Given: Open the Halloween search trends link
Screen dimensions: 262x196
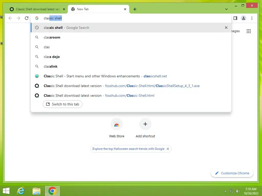Looking at the screenshot, I should (x=128, y=149).
